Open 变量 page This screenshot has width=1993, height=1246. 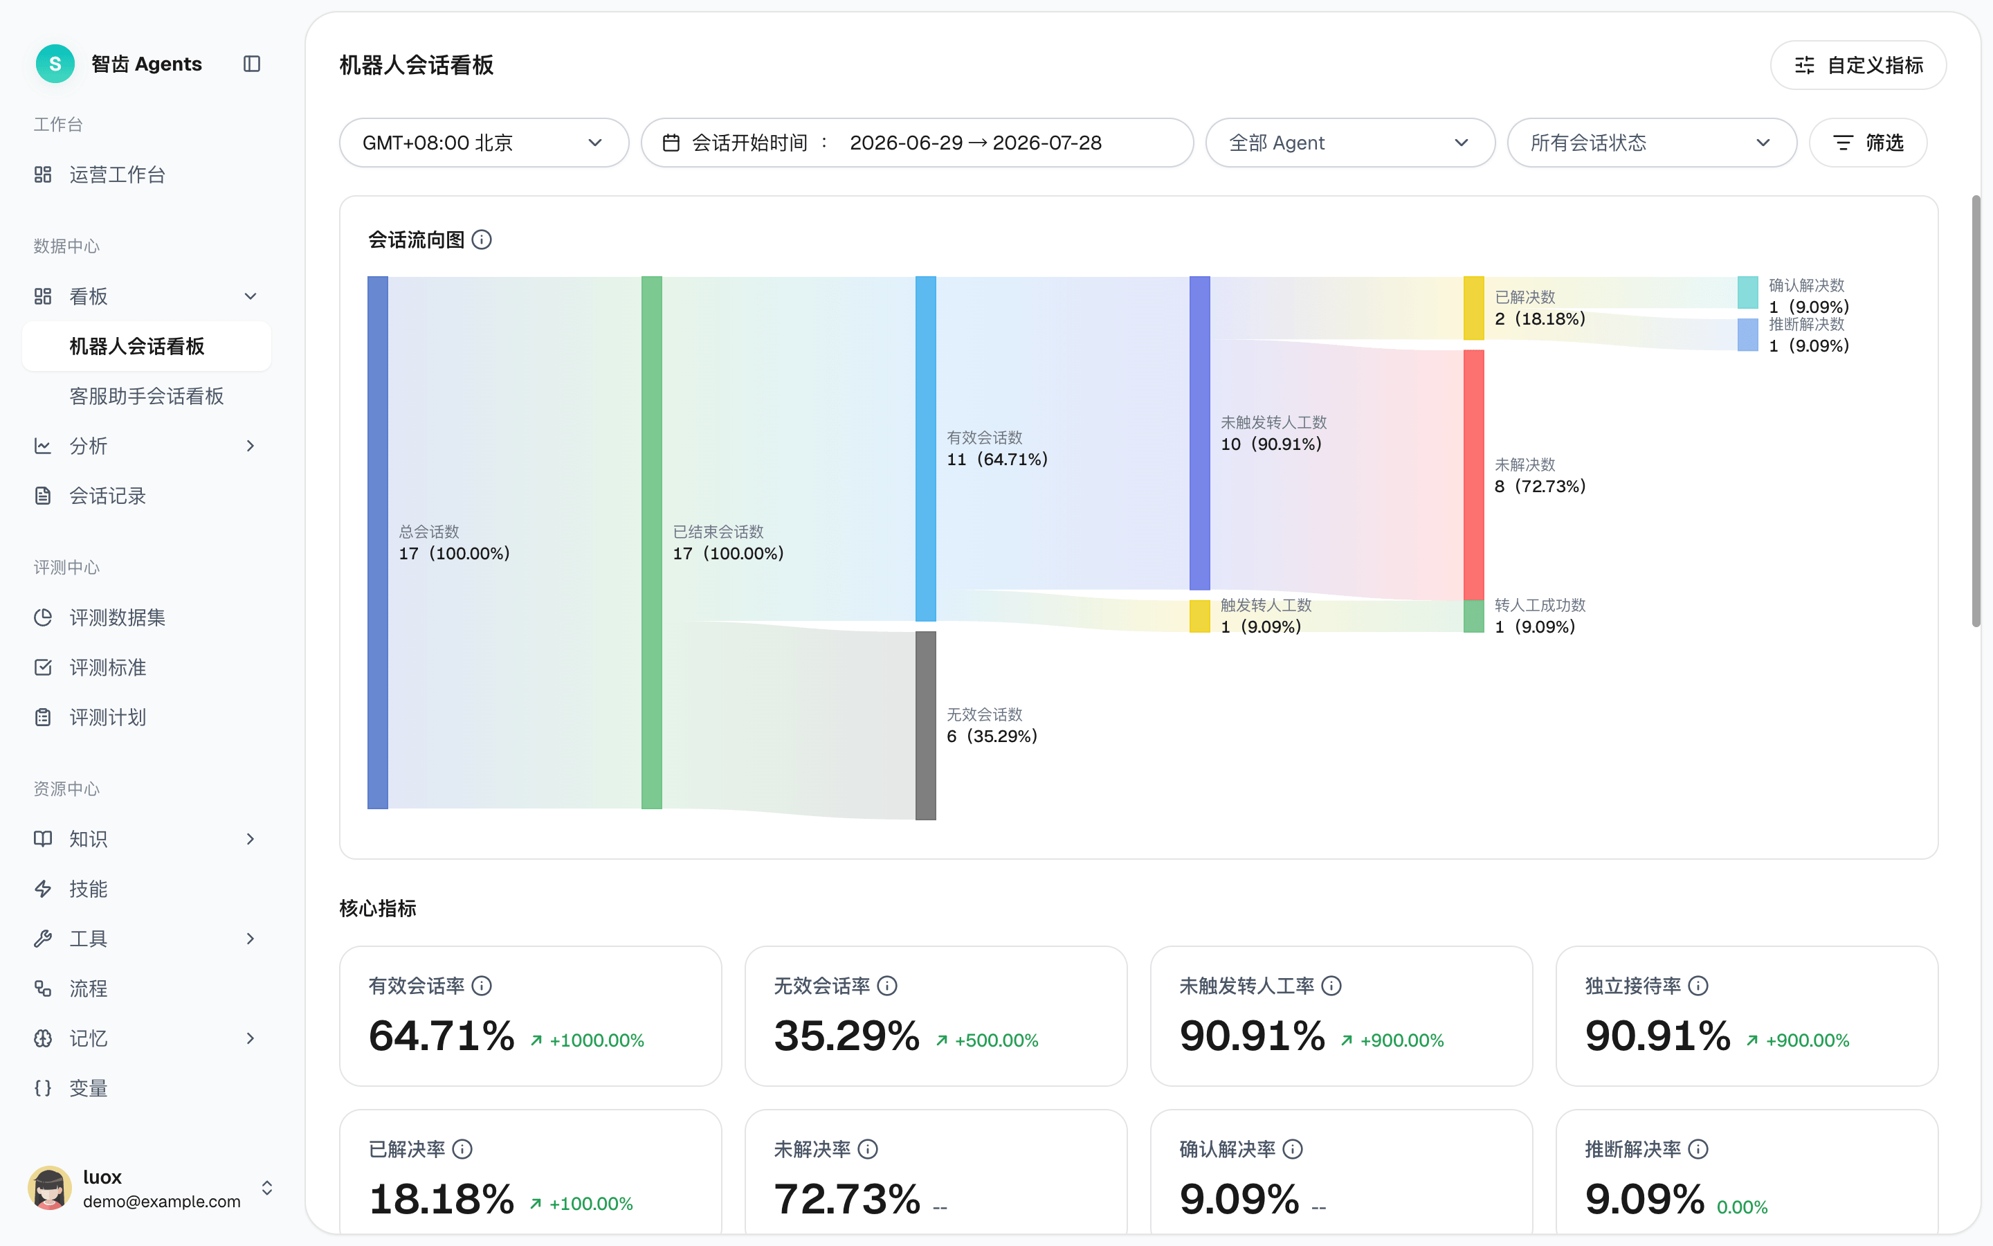point(147,1087)
